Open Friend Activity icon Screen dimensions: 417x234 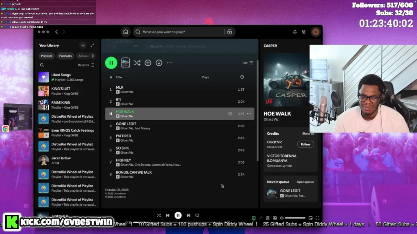tap(304, 32)
